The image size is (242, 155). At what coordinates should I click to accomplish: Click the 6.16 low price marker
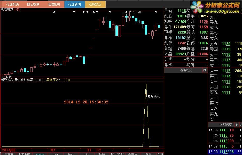(9, 77)
